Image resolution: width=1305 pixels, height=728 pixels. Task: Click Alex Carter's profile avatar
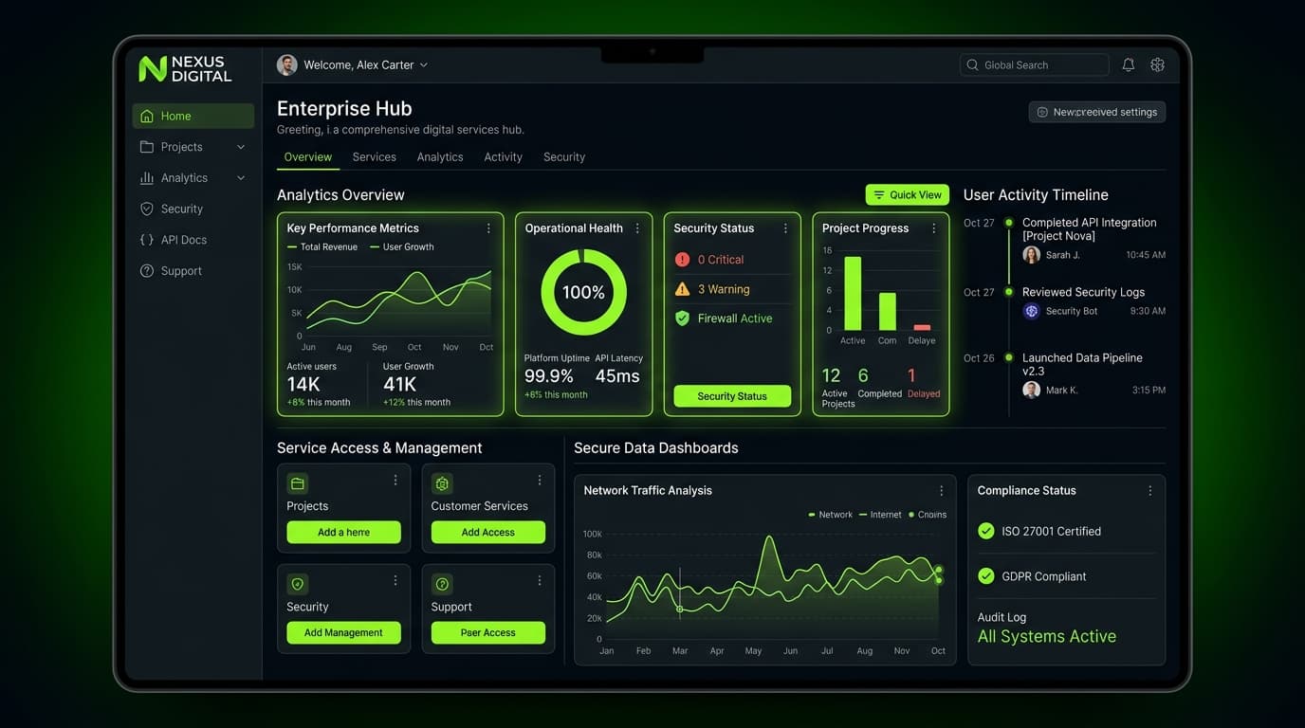[286, 64]
